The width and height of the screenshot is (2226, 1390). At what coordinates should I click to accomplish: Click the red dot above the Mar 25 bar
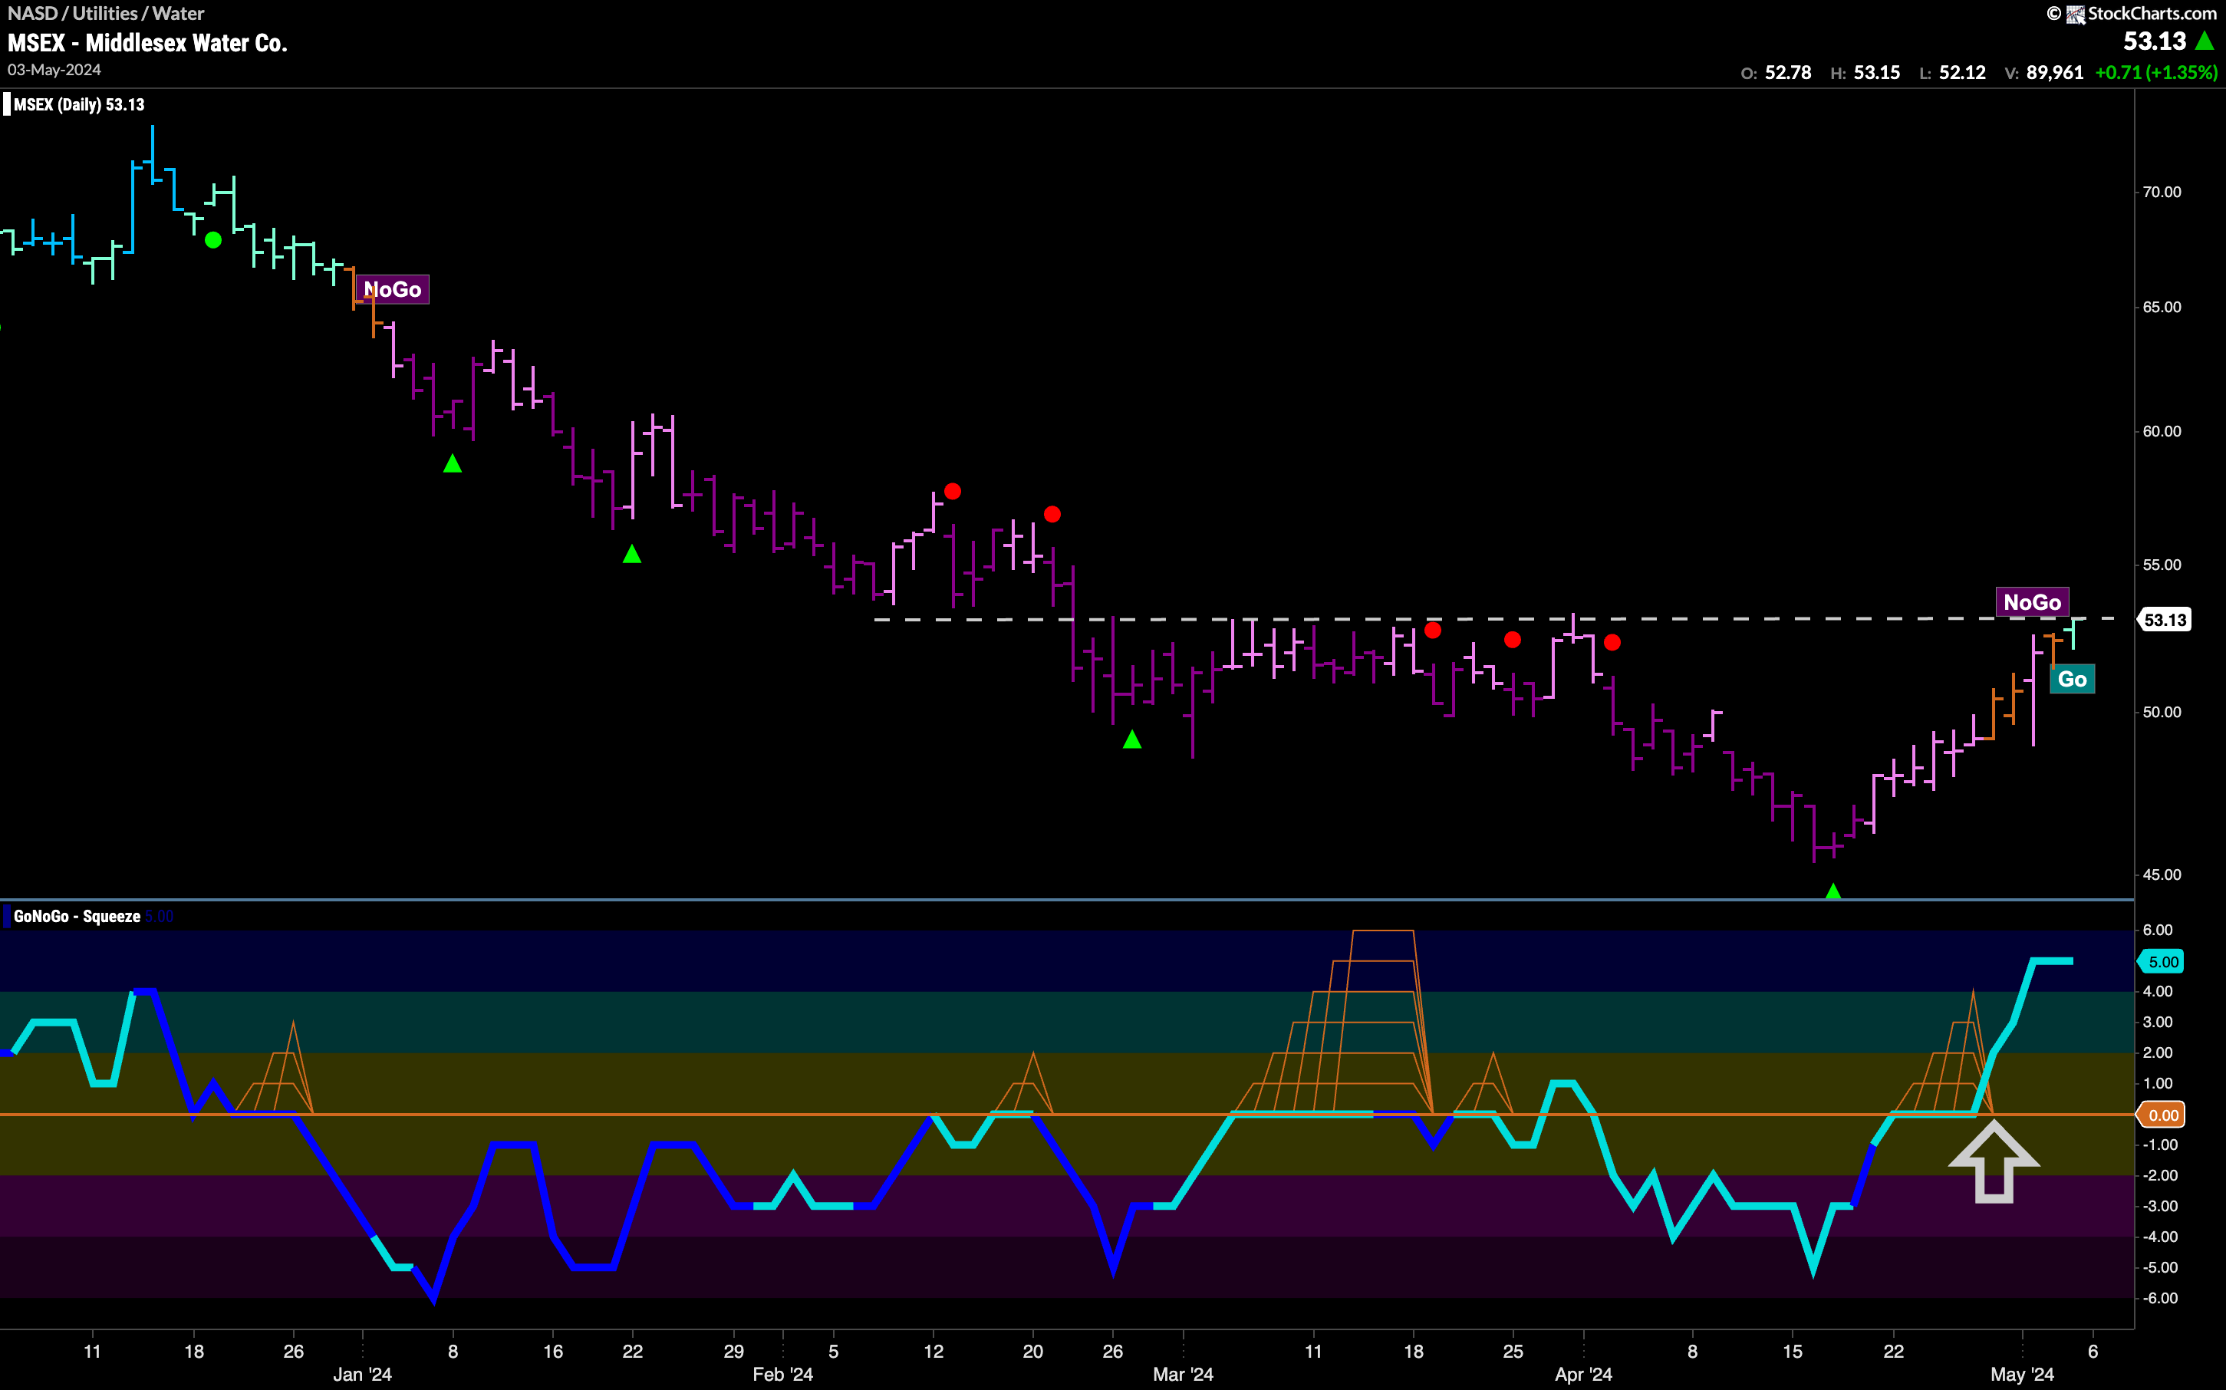pos(1512,640)
